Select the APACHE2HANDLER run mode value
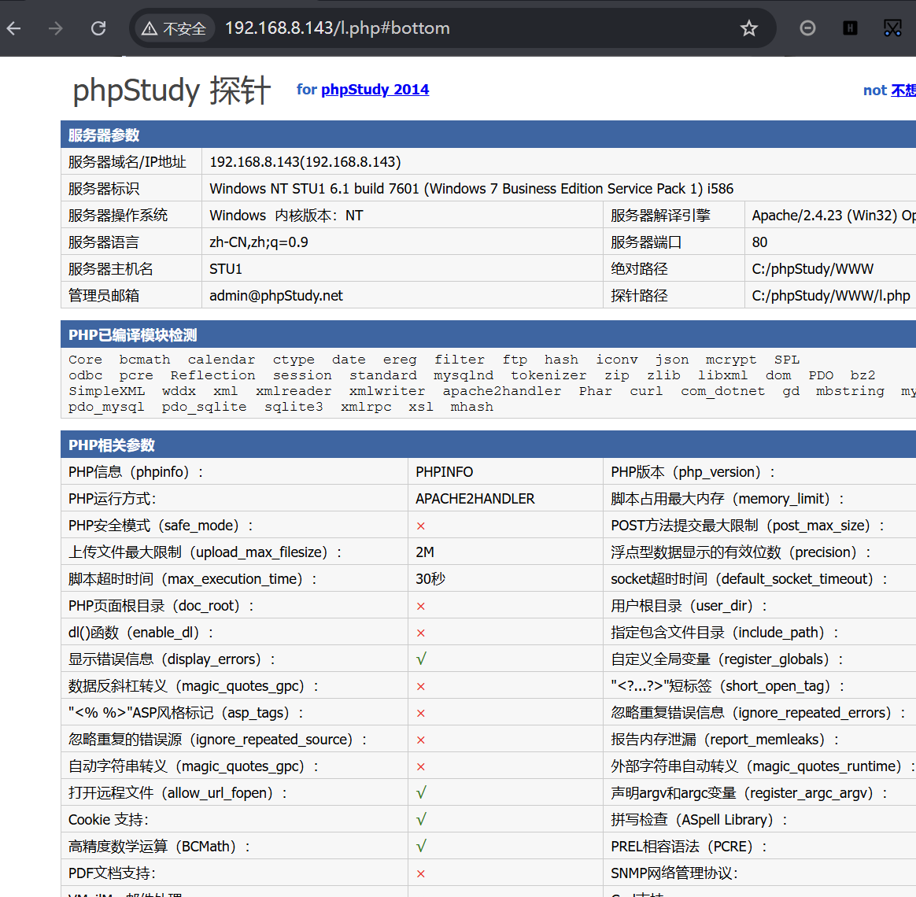916x897 pixels. 475,499
